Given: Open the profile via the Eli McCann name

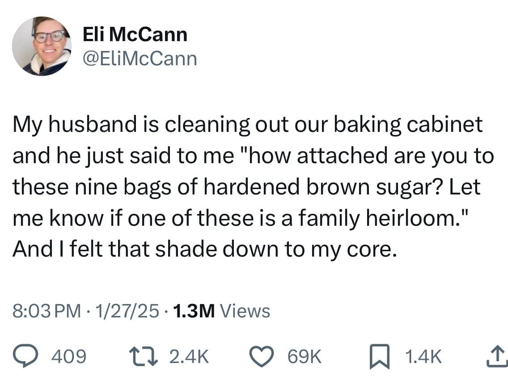Looking at the screenshot, I should click(x=135, y=33).
